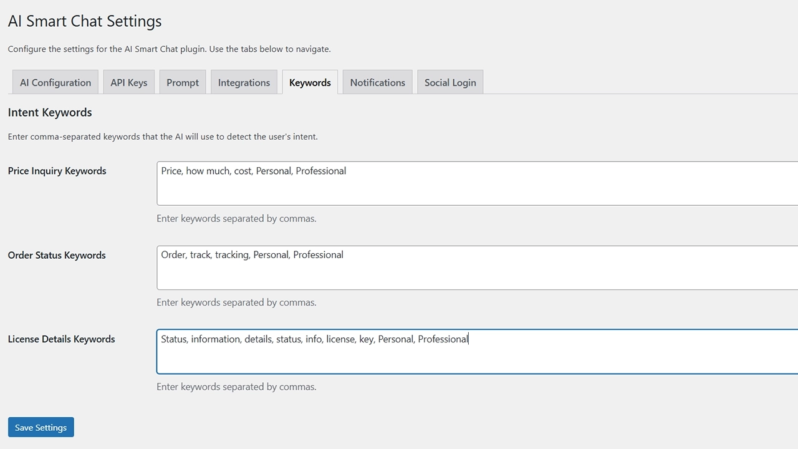
Task: Click the hint text below License Details field
Action: [x=236, y=387]
